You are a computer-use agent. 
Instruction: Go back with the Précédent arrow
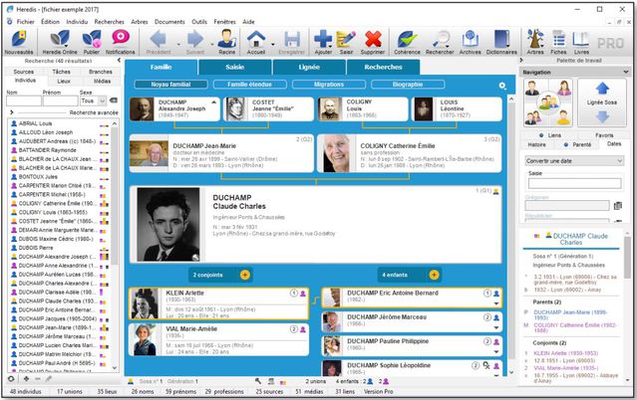[159, 42]
